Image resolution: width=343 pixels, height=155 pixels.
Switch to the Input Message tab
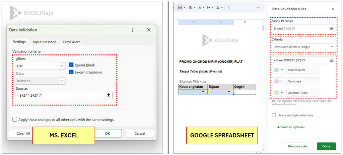click(45, 42)
